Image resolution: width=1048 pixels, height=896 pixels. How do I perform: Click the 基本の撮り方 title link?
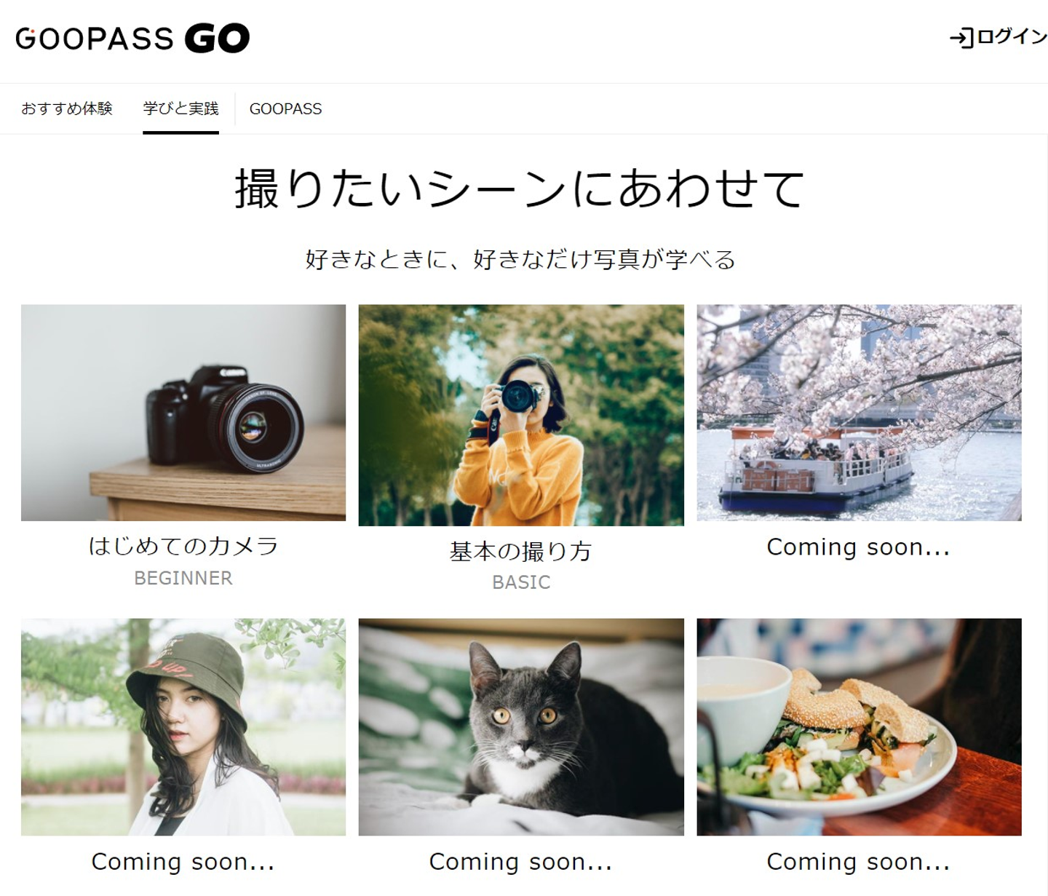(x=521, y=551)
